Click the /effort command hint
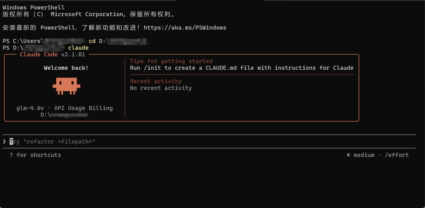Image resolution: width=425 pixels, height=208 pixels. pos(396,155)
